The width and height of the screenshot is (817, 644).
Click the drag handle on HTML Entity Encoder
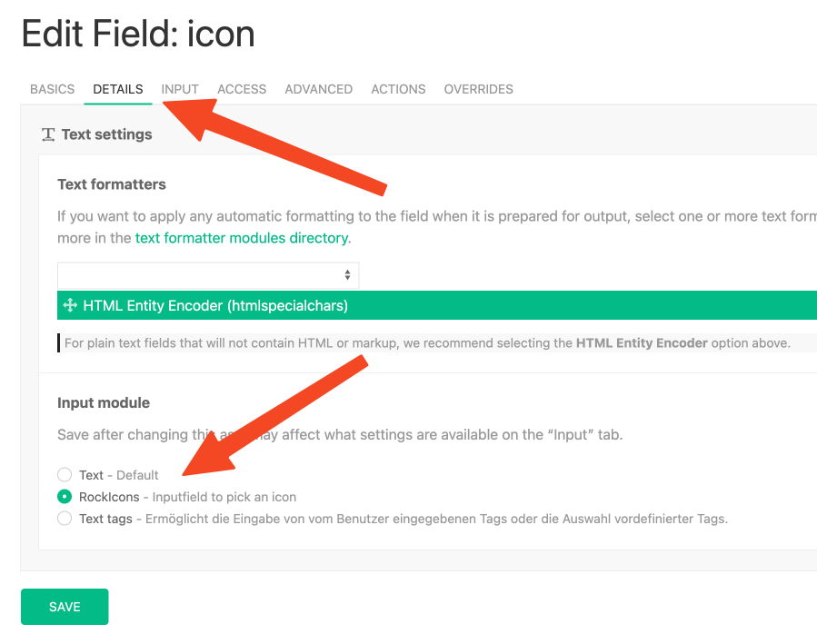(70, 306)
